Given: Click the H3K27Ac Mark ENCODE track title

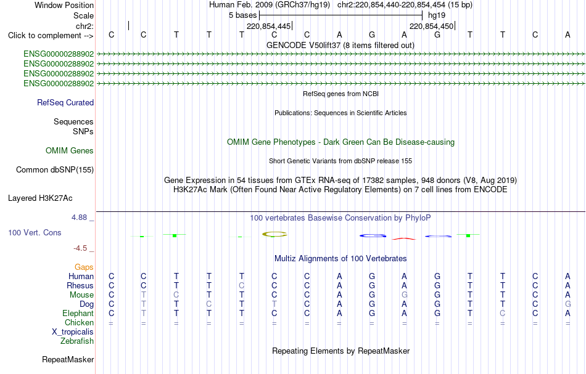Looking at the screenshot, I should coord(340,190).
